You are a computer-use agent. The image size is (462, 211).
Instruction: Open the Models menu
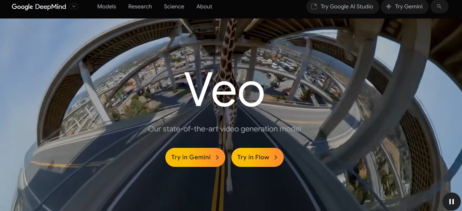(107, 7)
